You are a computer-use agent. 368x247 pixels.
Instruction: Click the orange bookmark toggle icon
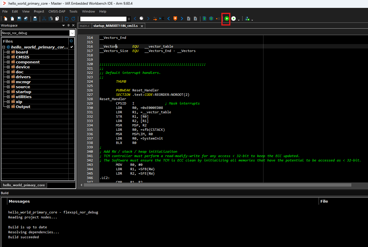(175, 19)
